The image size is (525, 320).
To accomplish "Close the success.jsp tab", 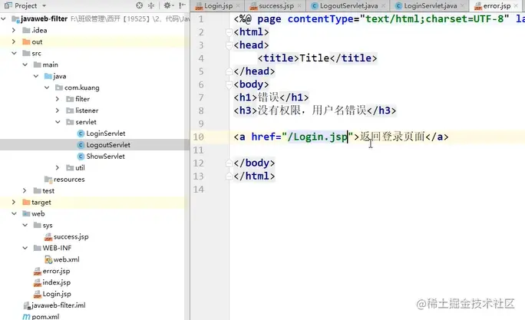I will (x=299, y=5).
